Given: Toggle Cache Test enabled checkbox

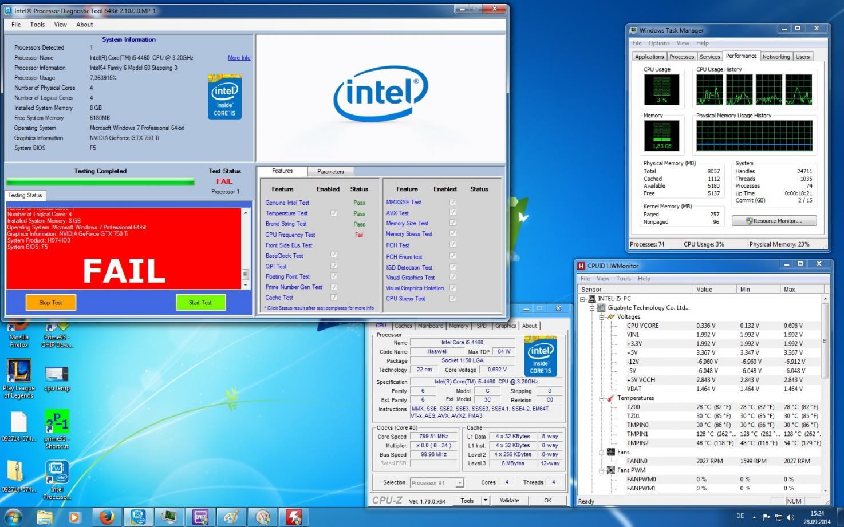Looking at the screenshot, I should (334, 298).
